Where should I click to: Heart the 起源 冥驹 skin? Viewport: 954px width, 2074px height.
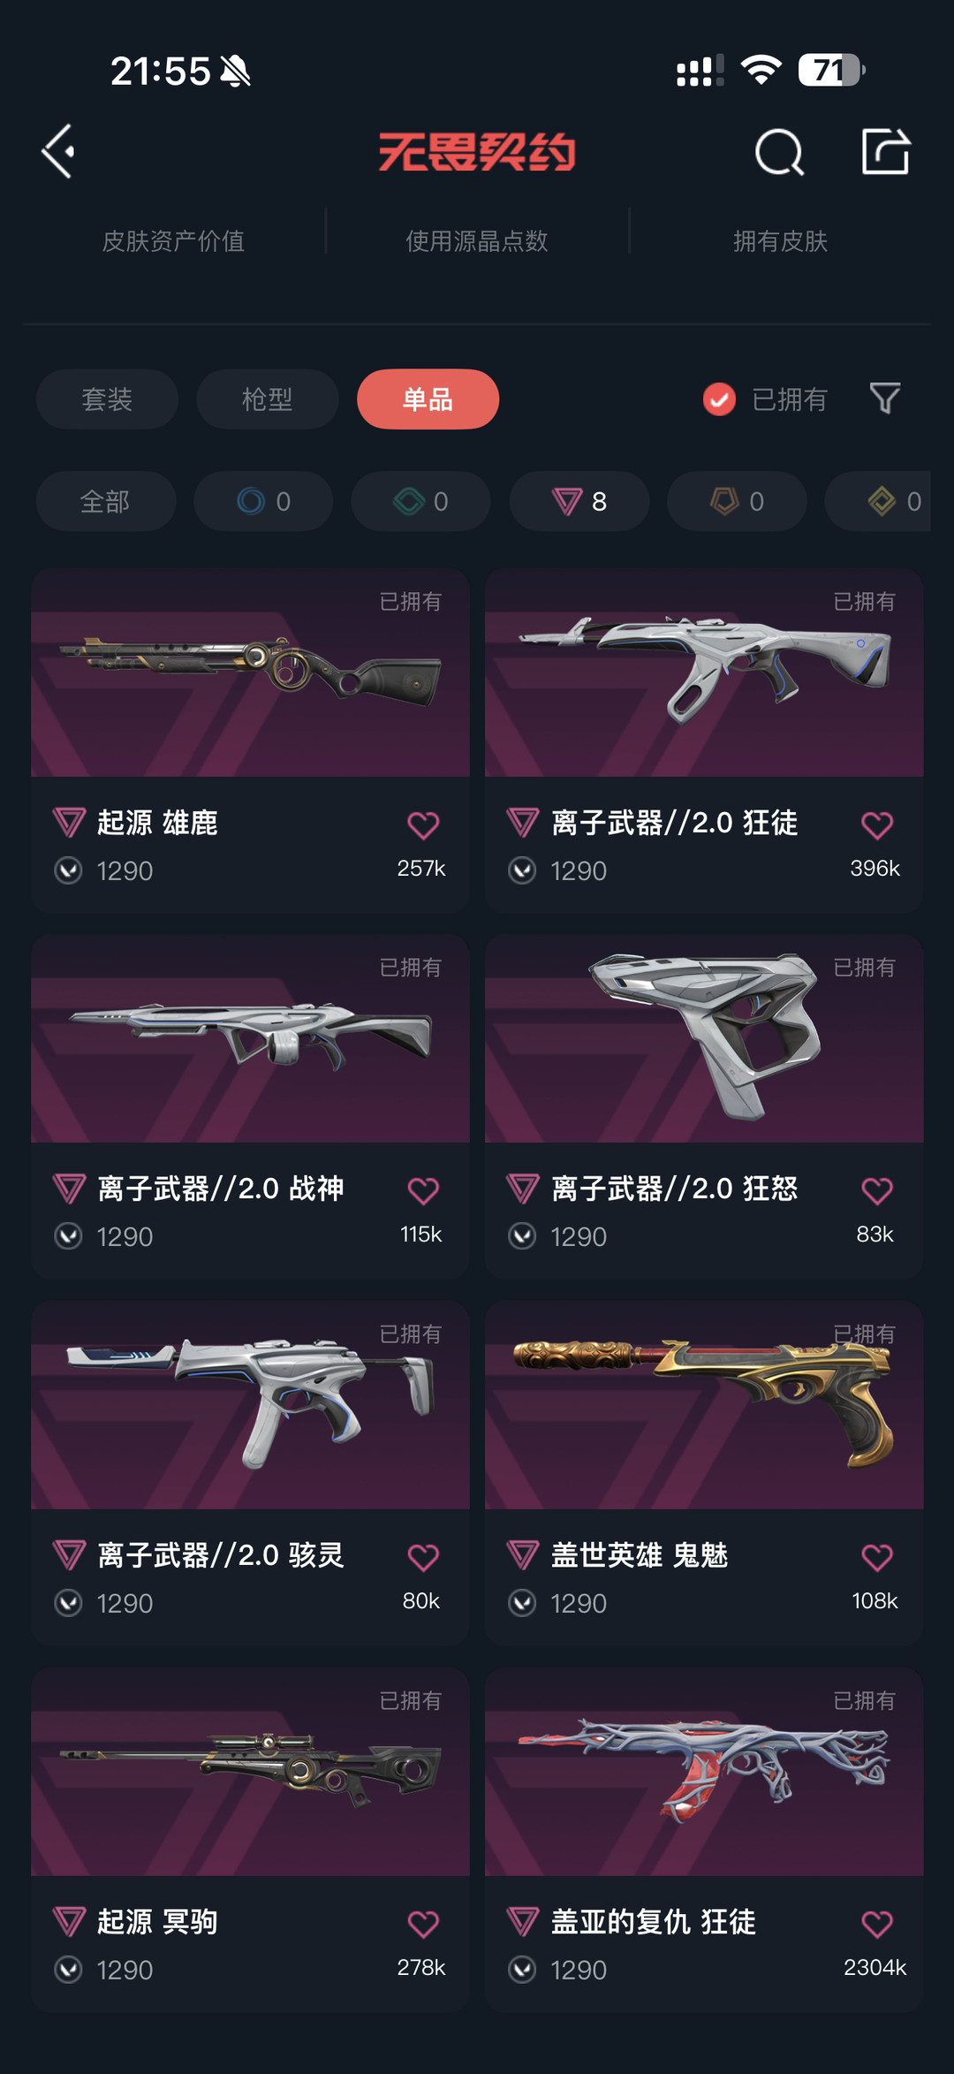tap(423, 1924)
